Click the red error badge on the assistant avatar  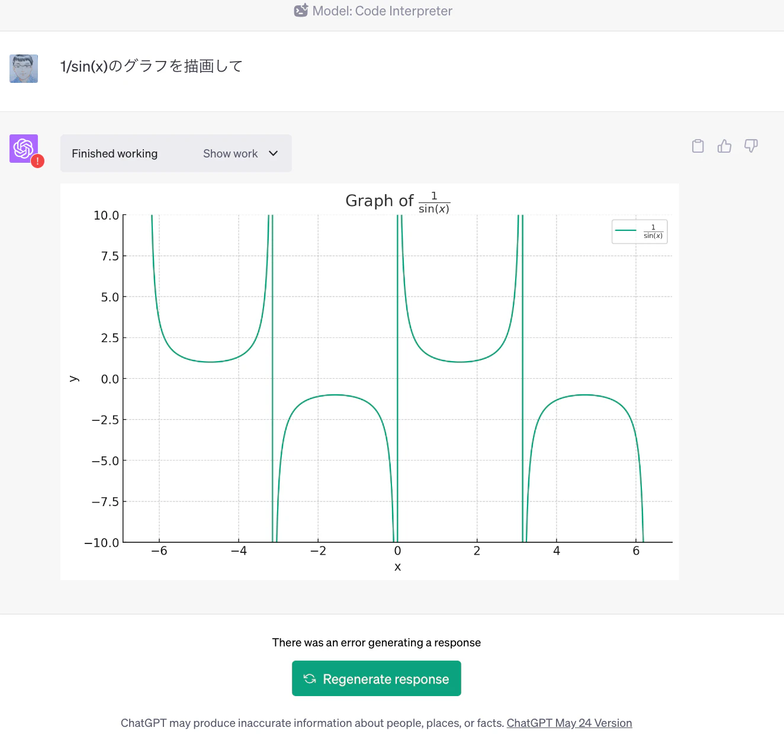[37, 161]
